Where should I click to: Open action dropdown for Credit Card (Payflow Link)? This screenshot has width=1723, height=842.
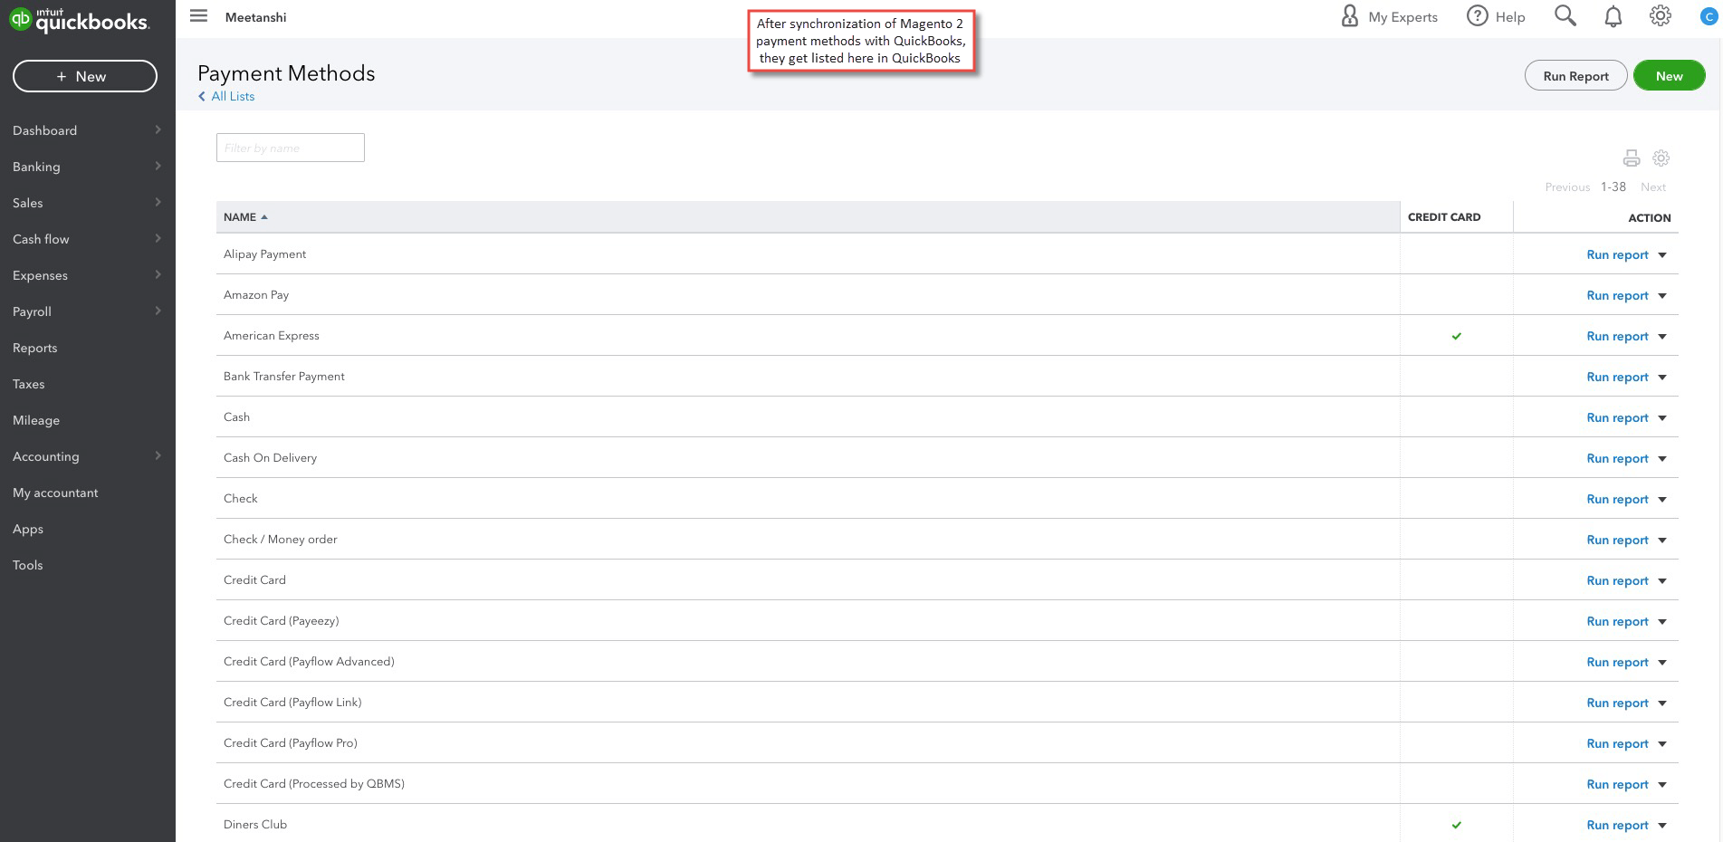tap(1662, 703)
